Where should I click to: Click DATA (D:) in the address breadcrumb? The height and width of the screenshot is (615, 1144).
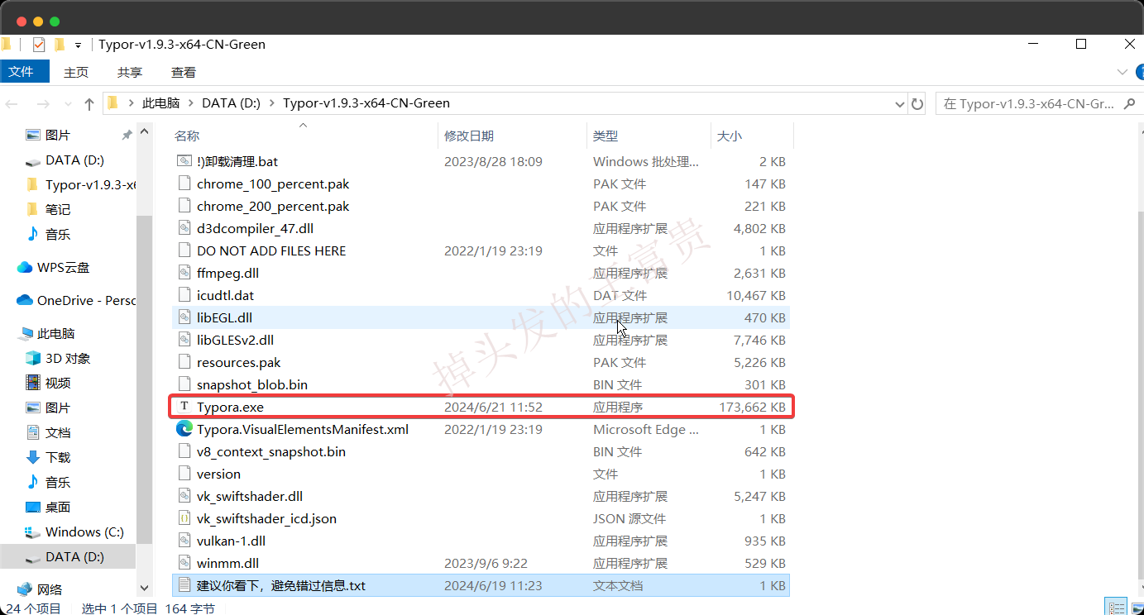point(232,104)
